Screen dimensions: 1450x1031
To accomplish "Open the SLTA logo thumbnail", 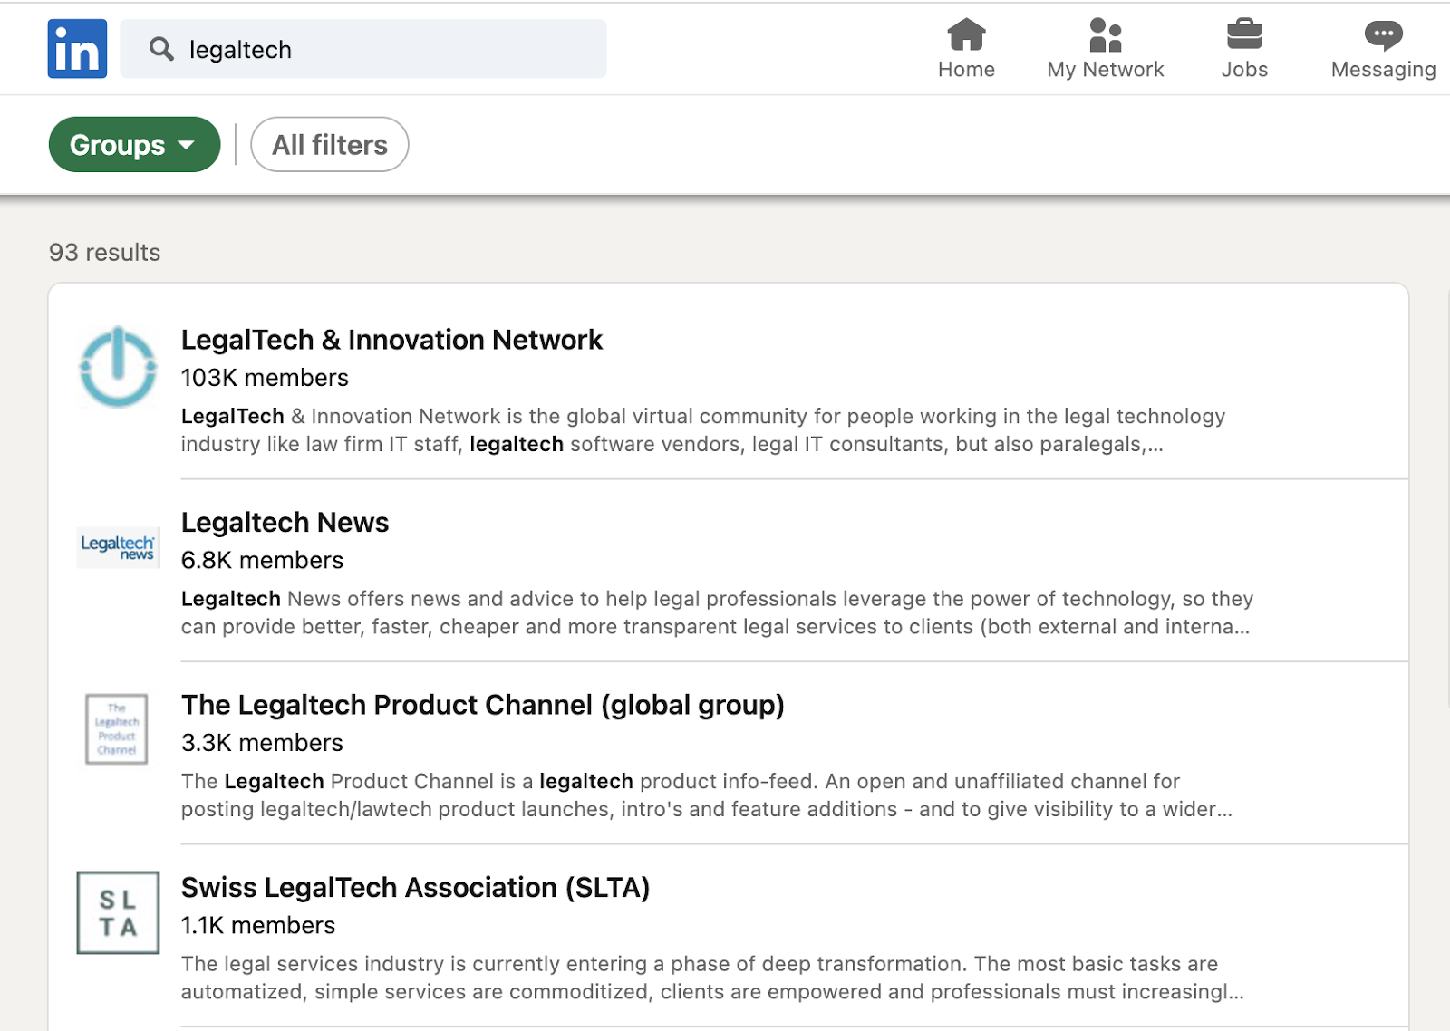I will [118, 912].
